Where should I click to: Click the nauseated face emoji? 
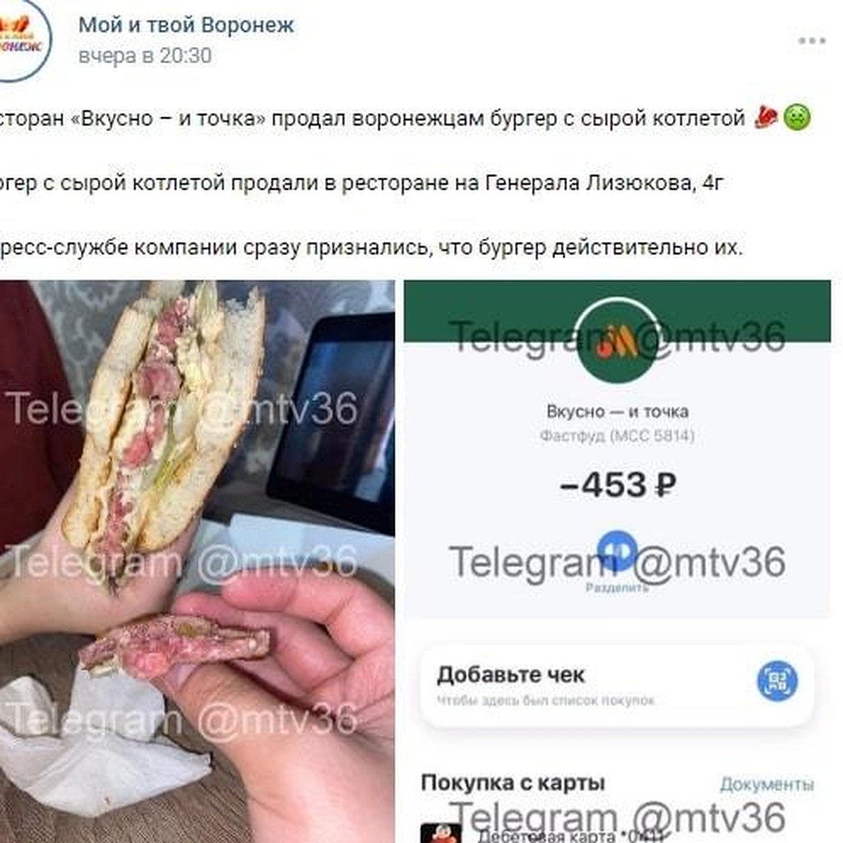click(797, 117)
